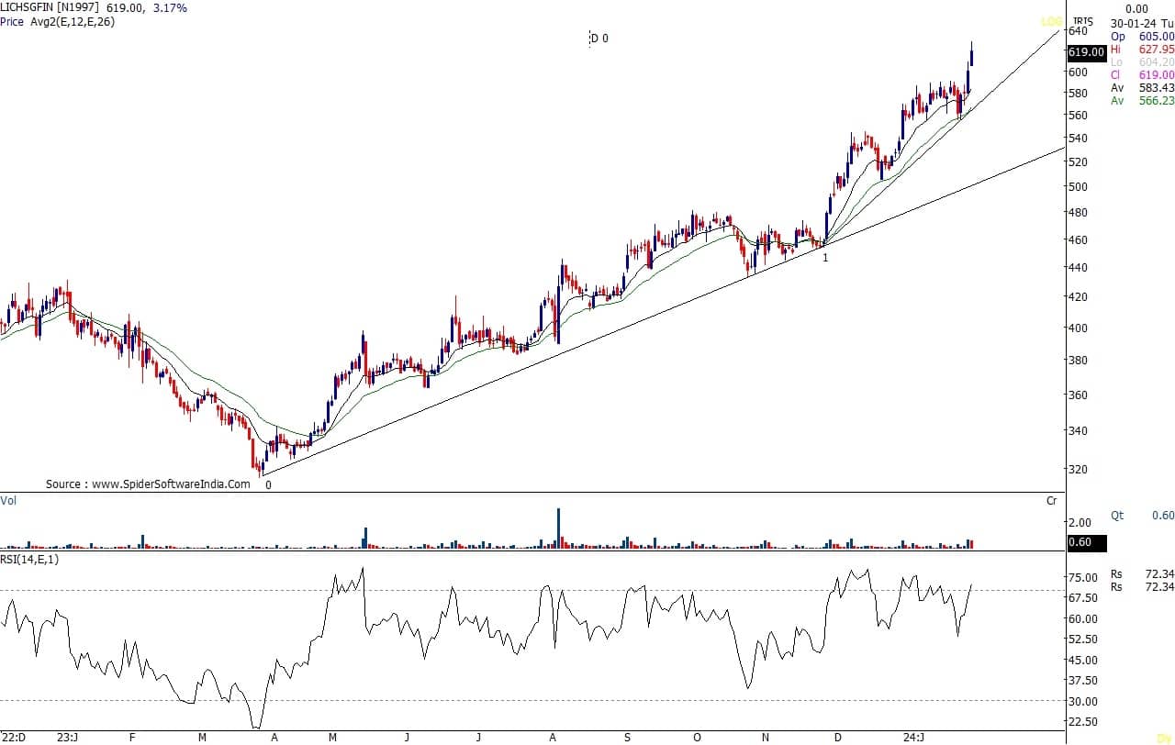Select the green Av 566.23 average value
This screenshot has height=745, width=1175.
click(x=1142, y=101)
